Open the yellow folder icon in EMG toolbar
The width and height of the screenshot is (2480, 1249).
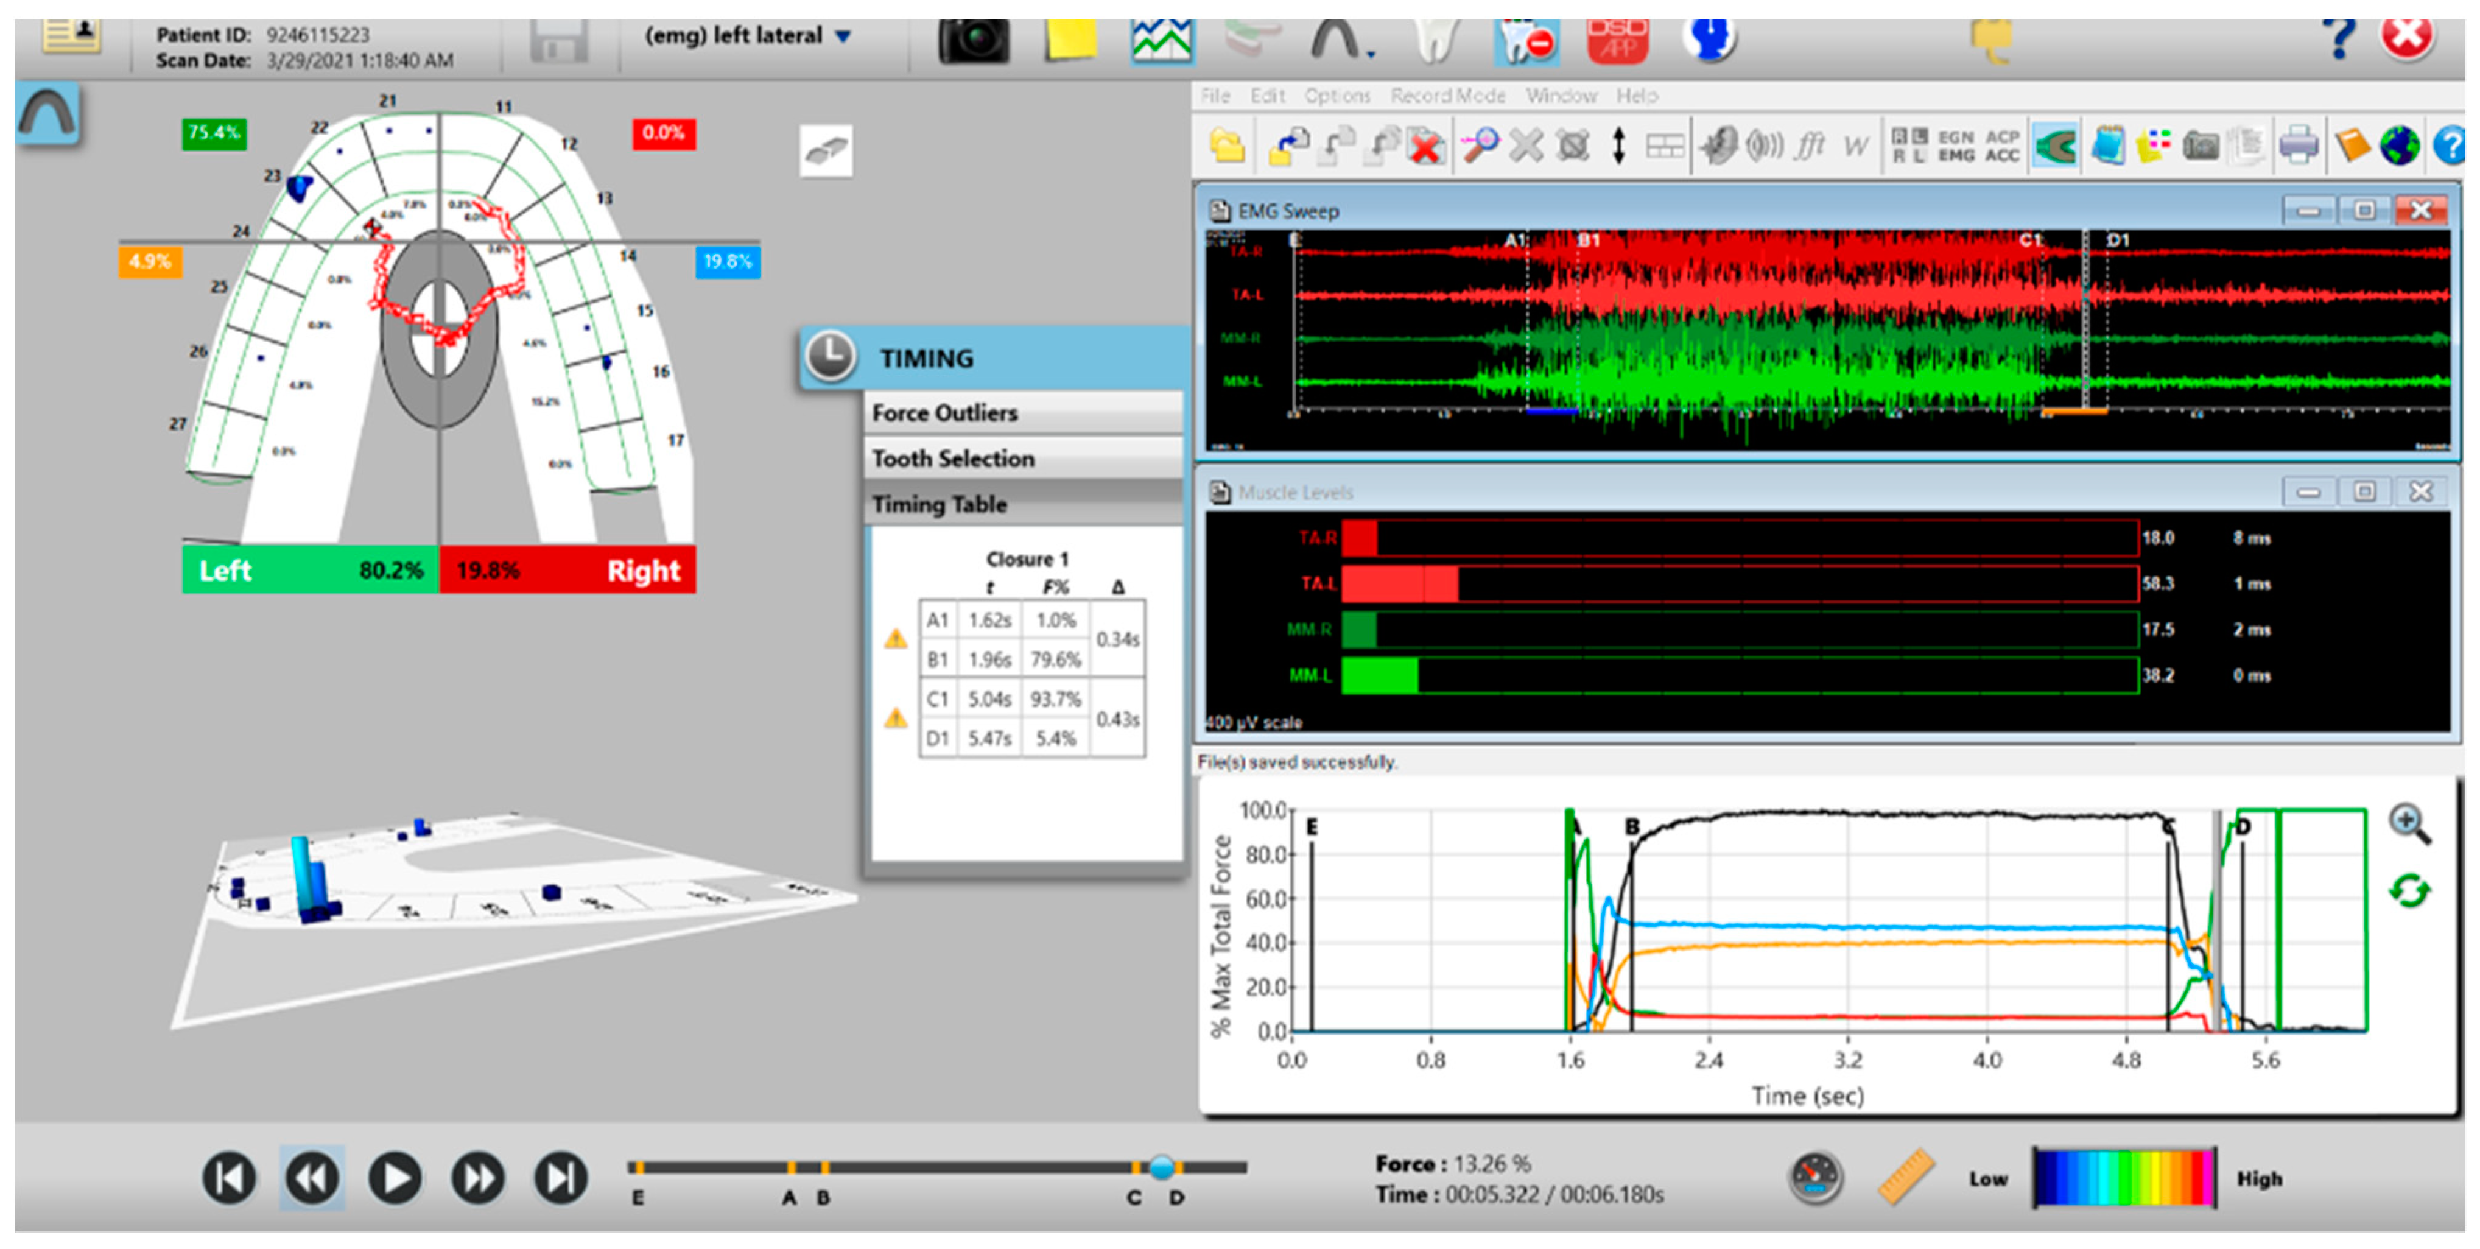[x=1226, y=146]
